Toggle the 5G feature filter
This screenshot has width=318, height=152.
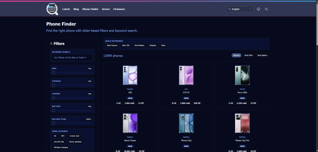point(55,136)
